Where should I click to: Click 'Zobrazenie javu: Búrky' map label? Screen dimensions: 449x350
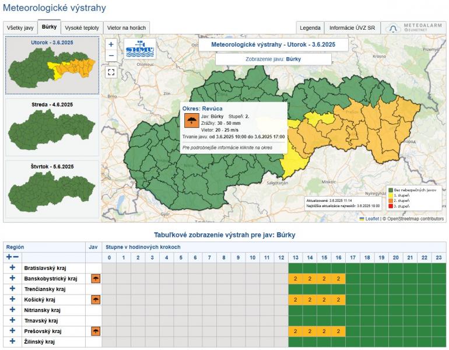[273, 59]
